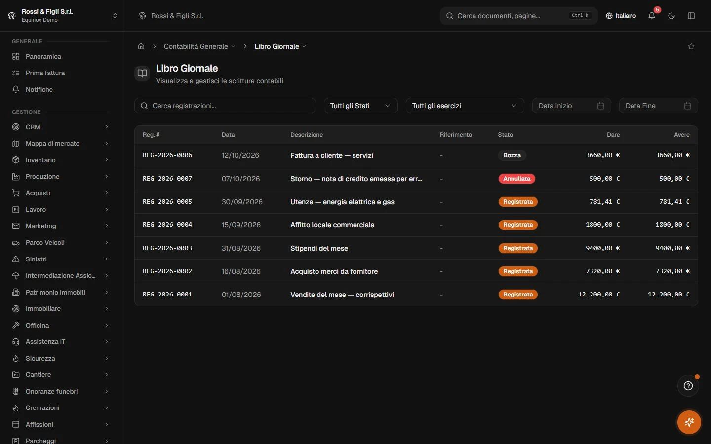This screenshot has width=711, height=444.
Task: Click the Mappa di mercato map icon
Action: tap(16, 144)
